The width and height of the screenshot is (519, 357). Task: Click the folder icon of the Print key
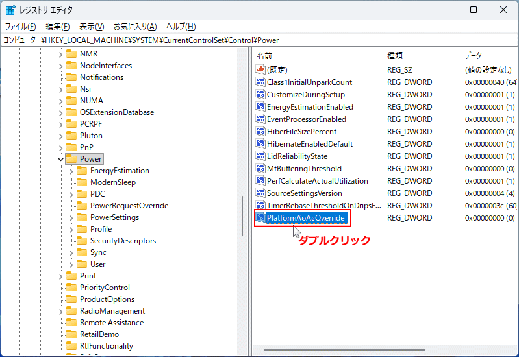pos(71,276)
